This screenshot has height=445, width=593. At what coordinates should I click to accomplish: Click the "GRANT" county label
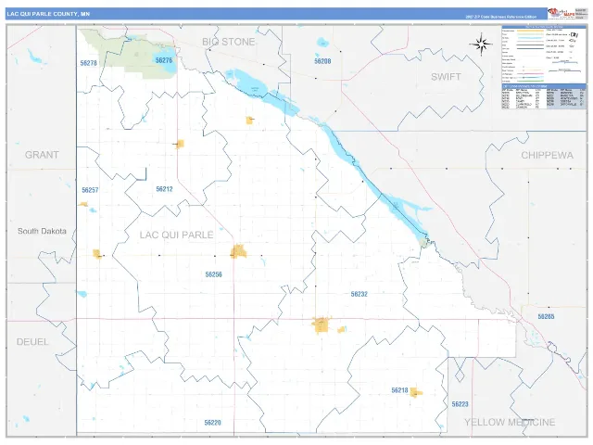point(42,155)
